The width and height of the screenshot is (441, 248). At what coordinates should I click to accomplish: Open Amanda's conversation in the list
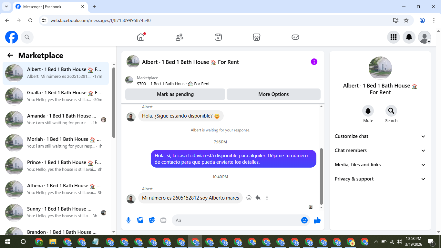click(56, 119)
